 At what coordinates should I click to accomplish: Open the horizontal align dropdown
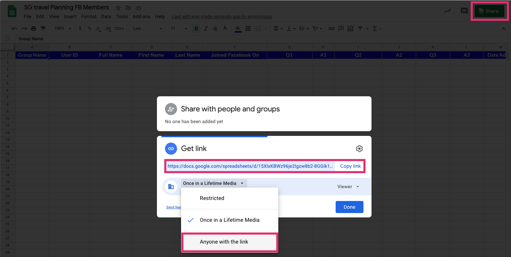[x=278, y=29]
